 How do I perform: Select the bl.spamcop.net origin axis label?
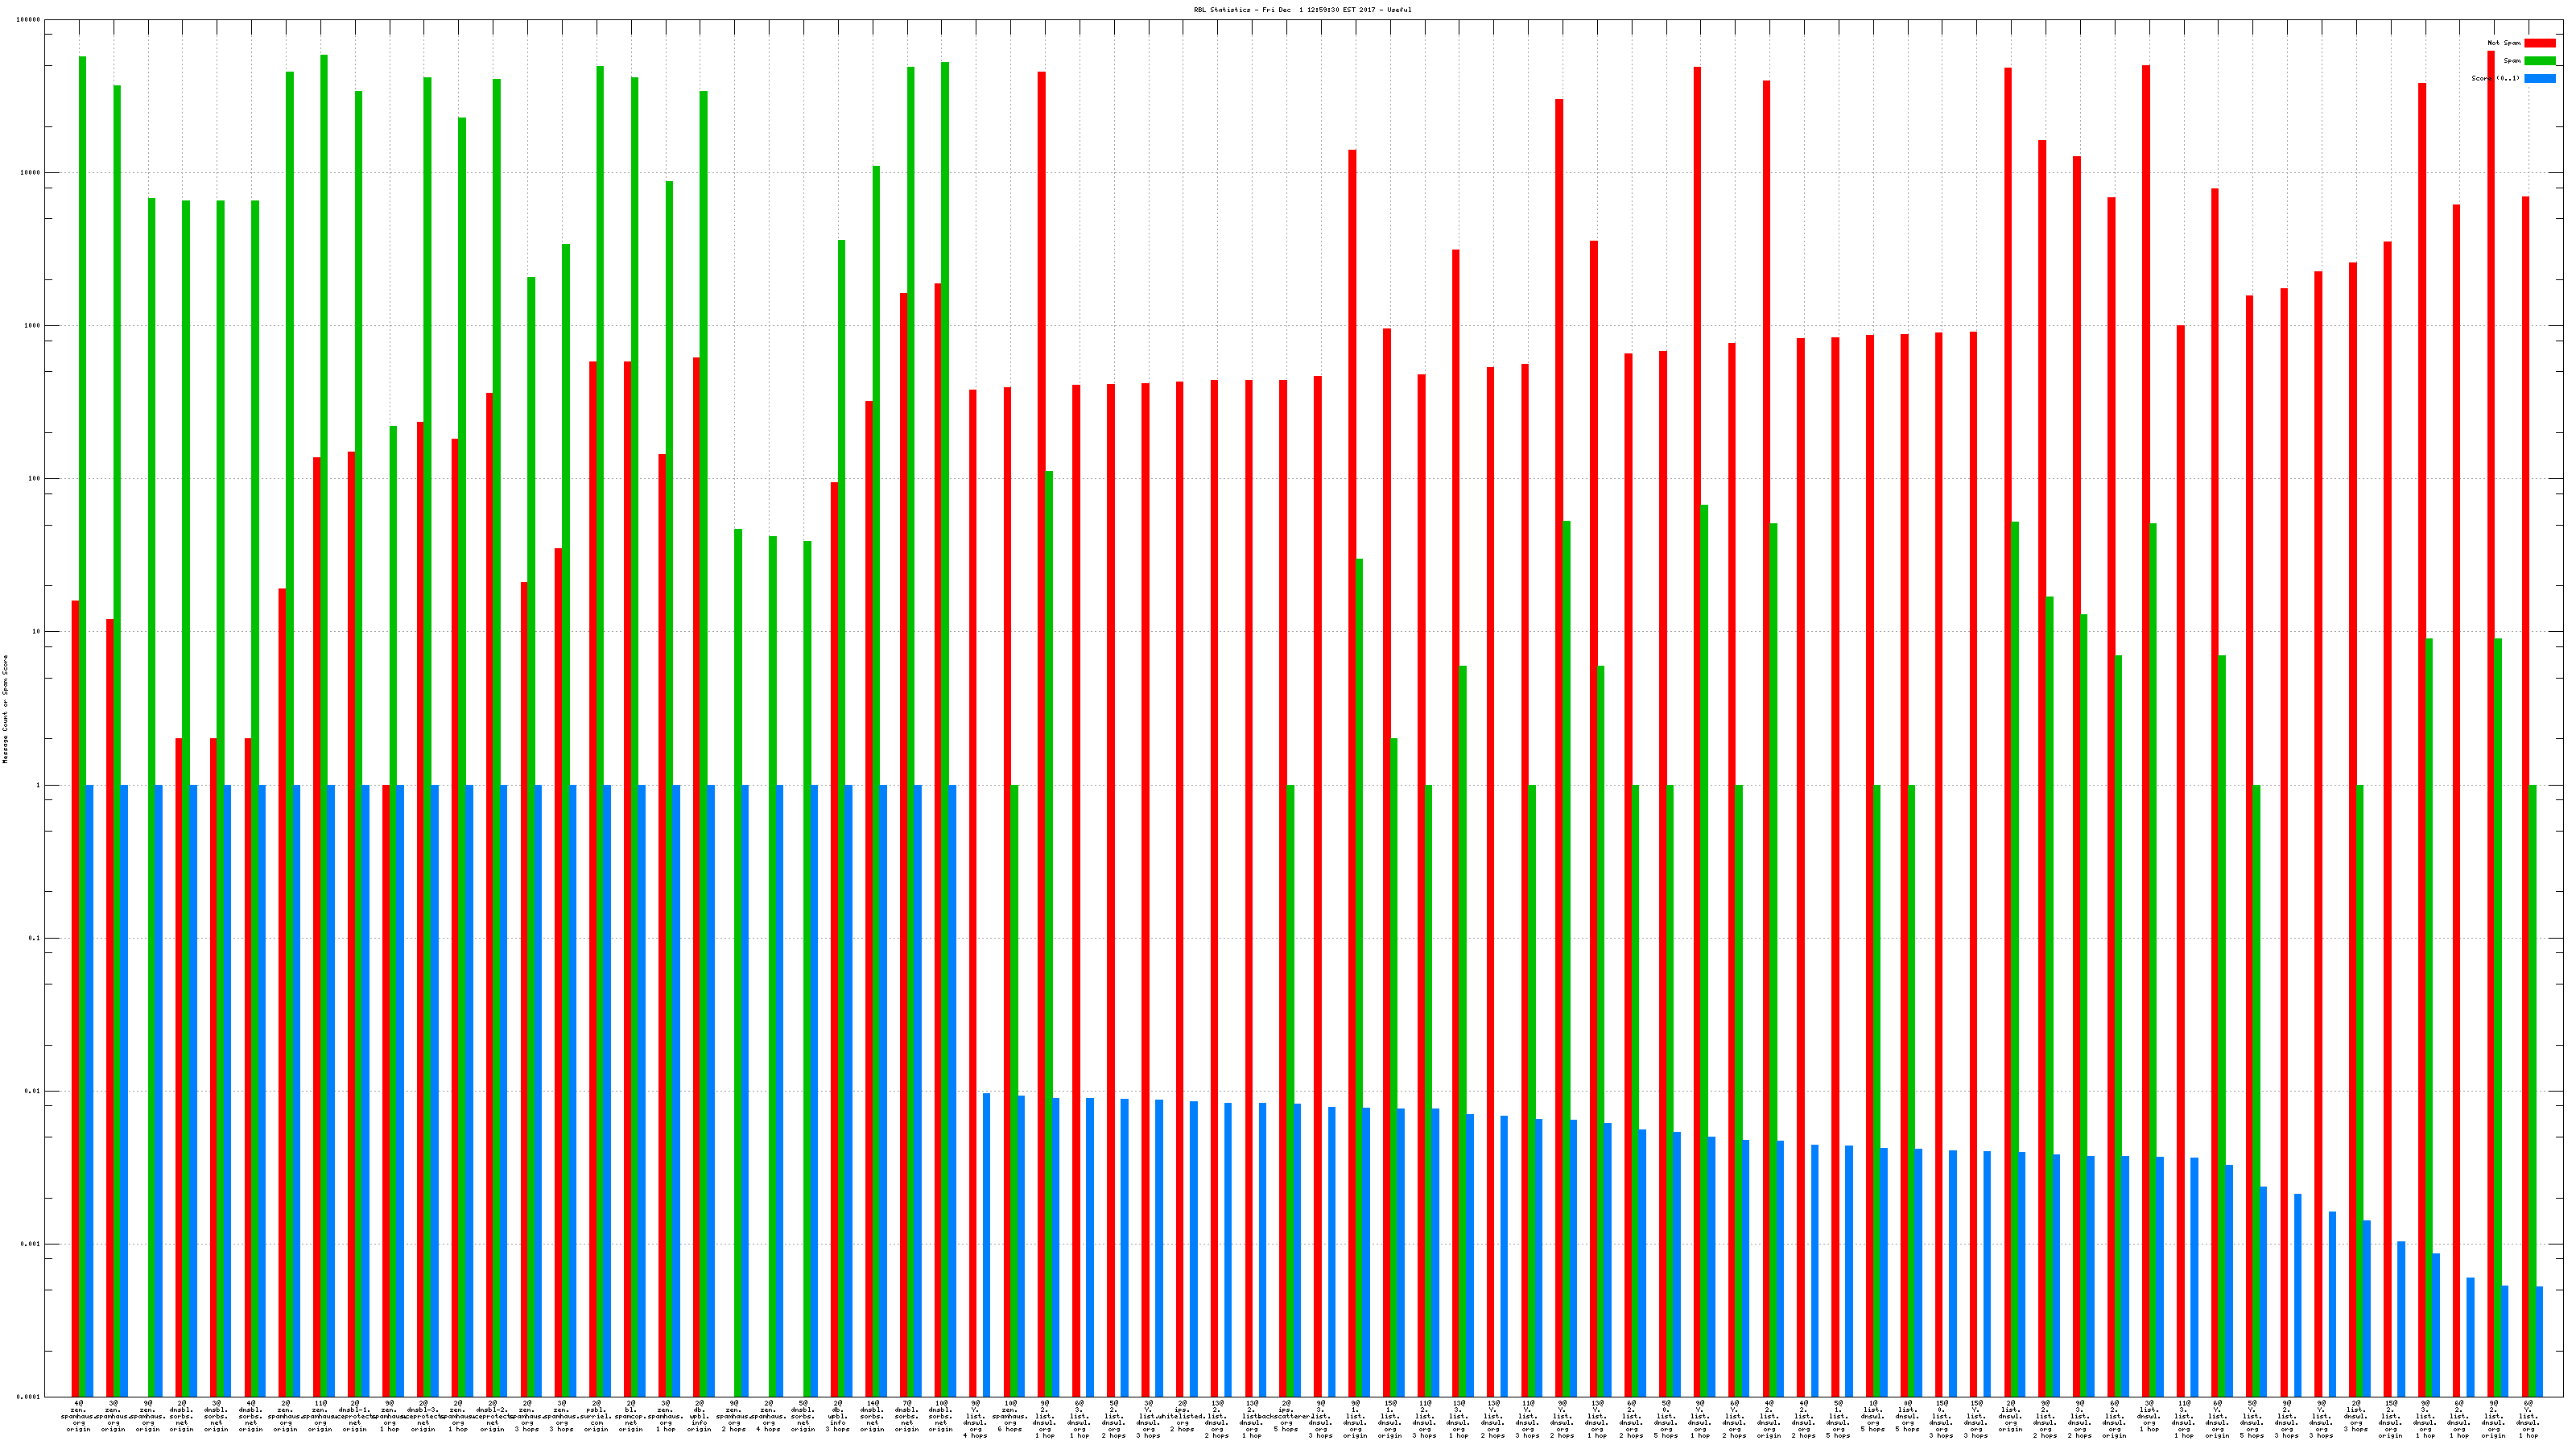(x=631, y=1416)
